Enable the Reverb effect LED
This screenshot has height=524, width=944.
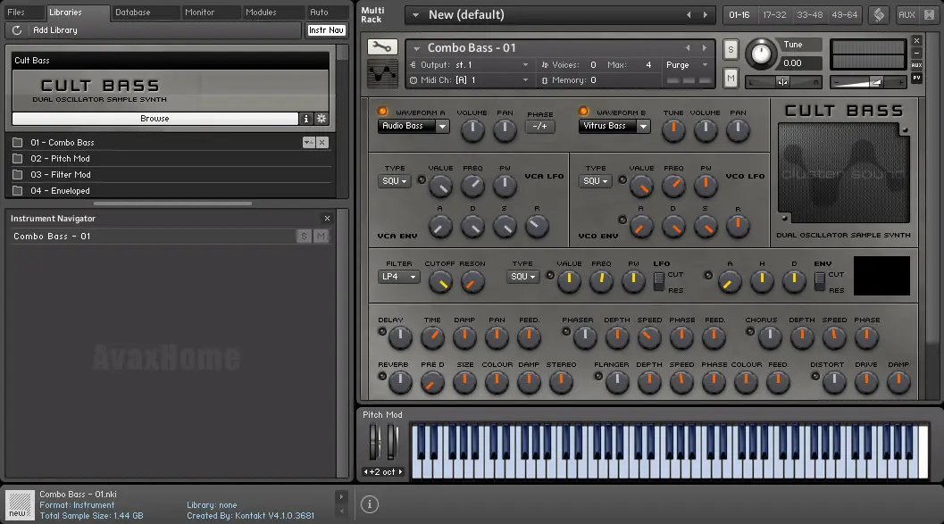[382, 376]
